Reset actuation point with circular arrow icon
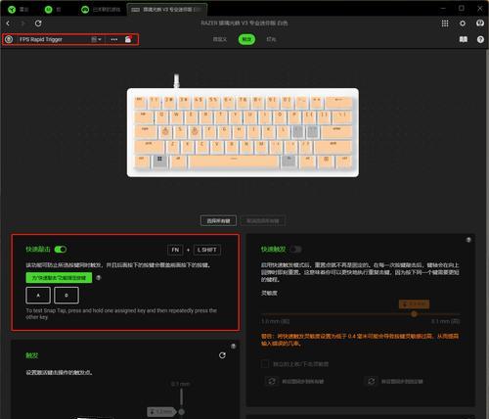Screen dimensions: 489x419 coord(222,355)
